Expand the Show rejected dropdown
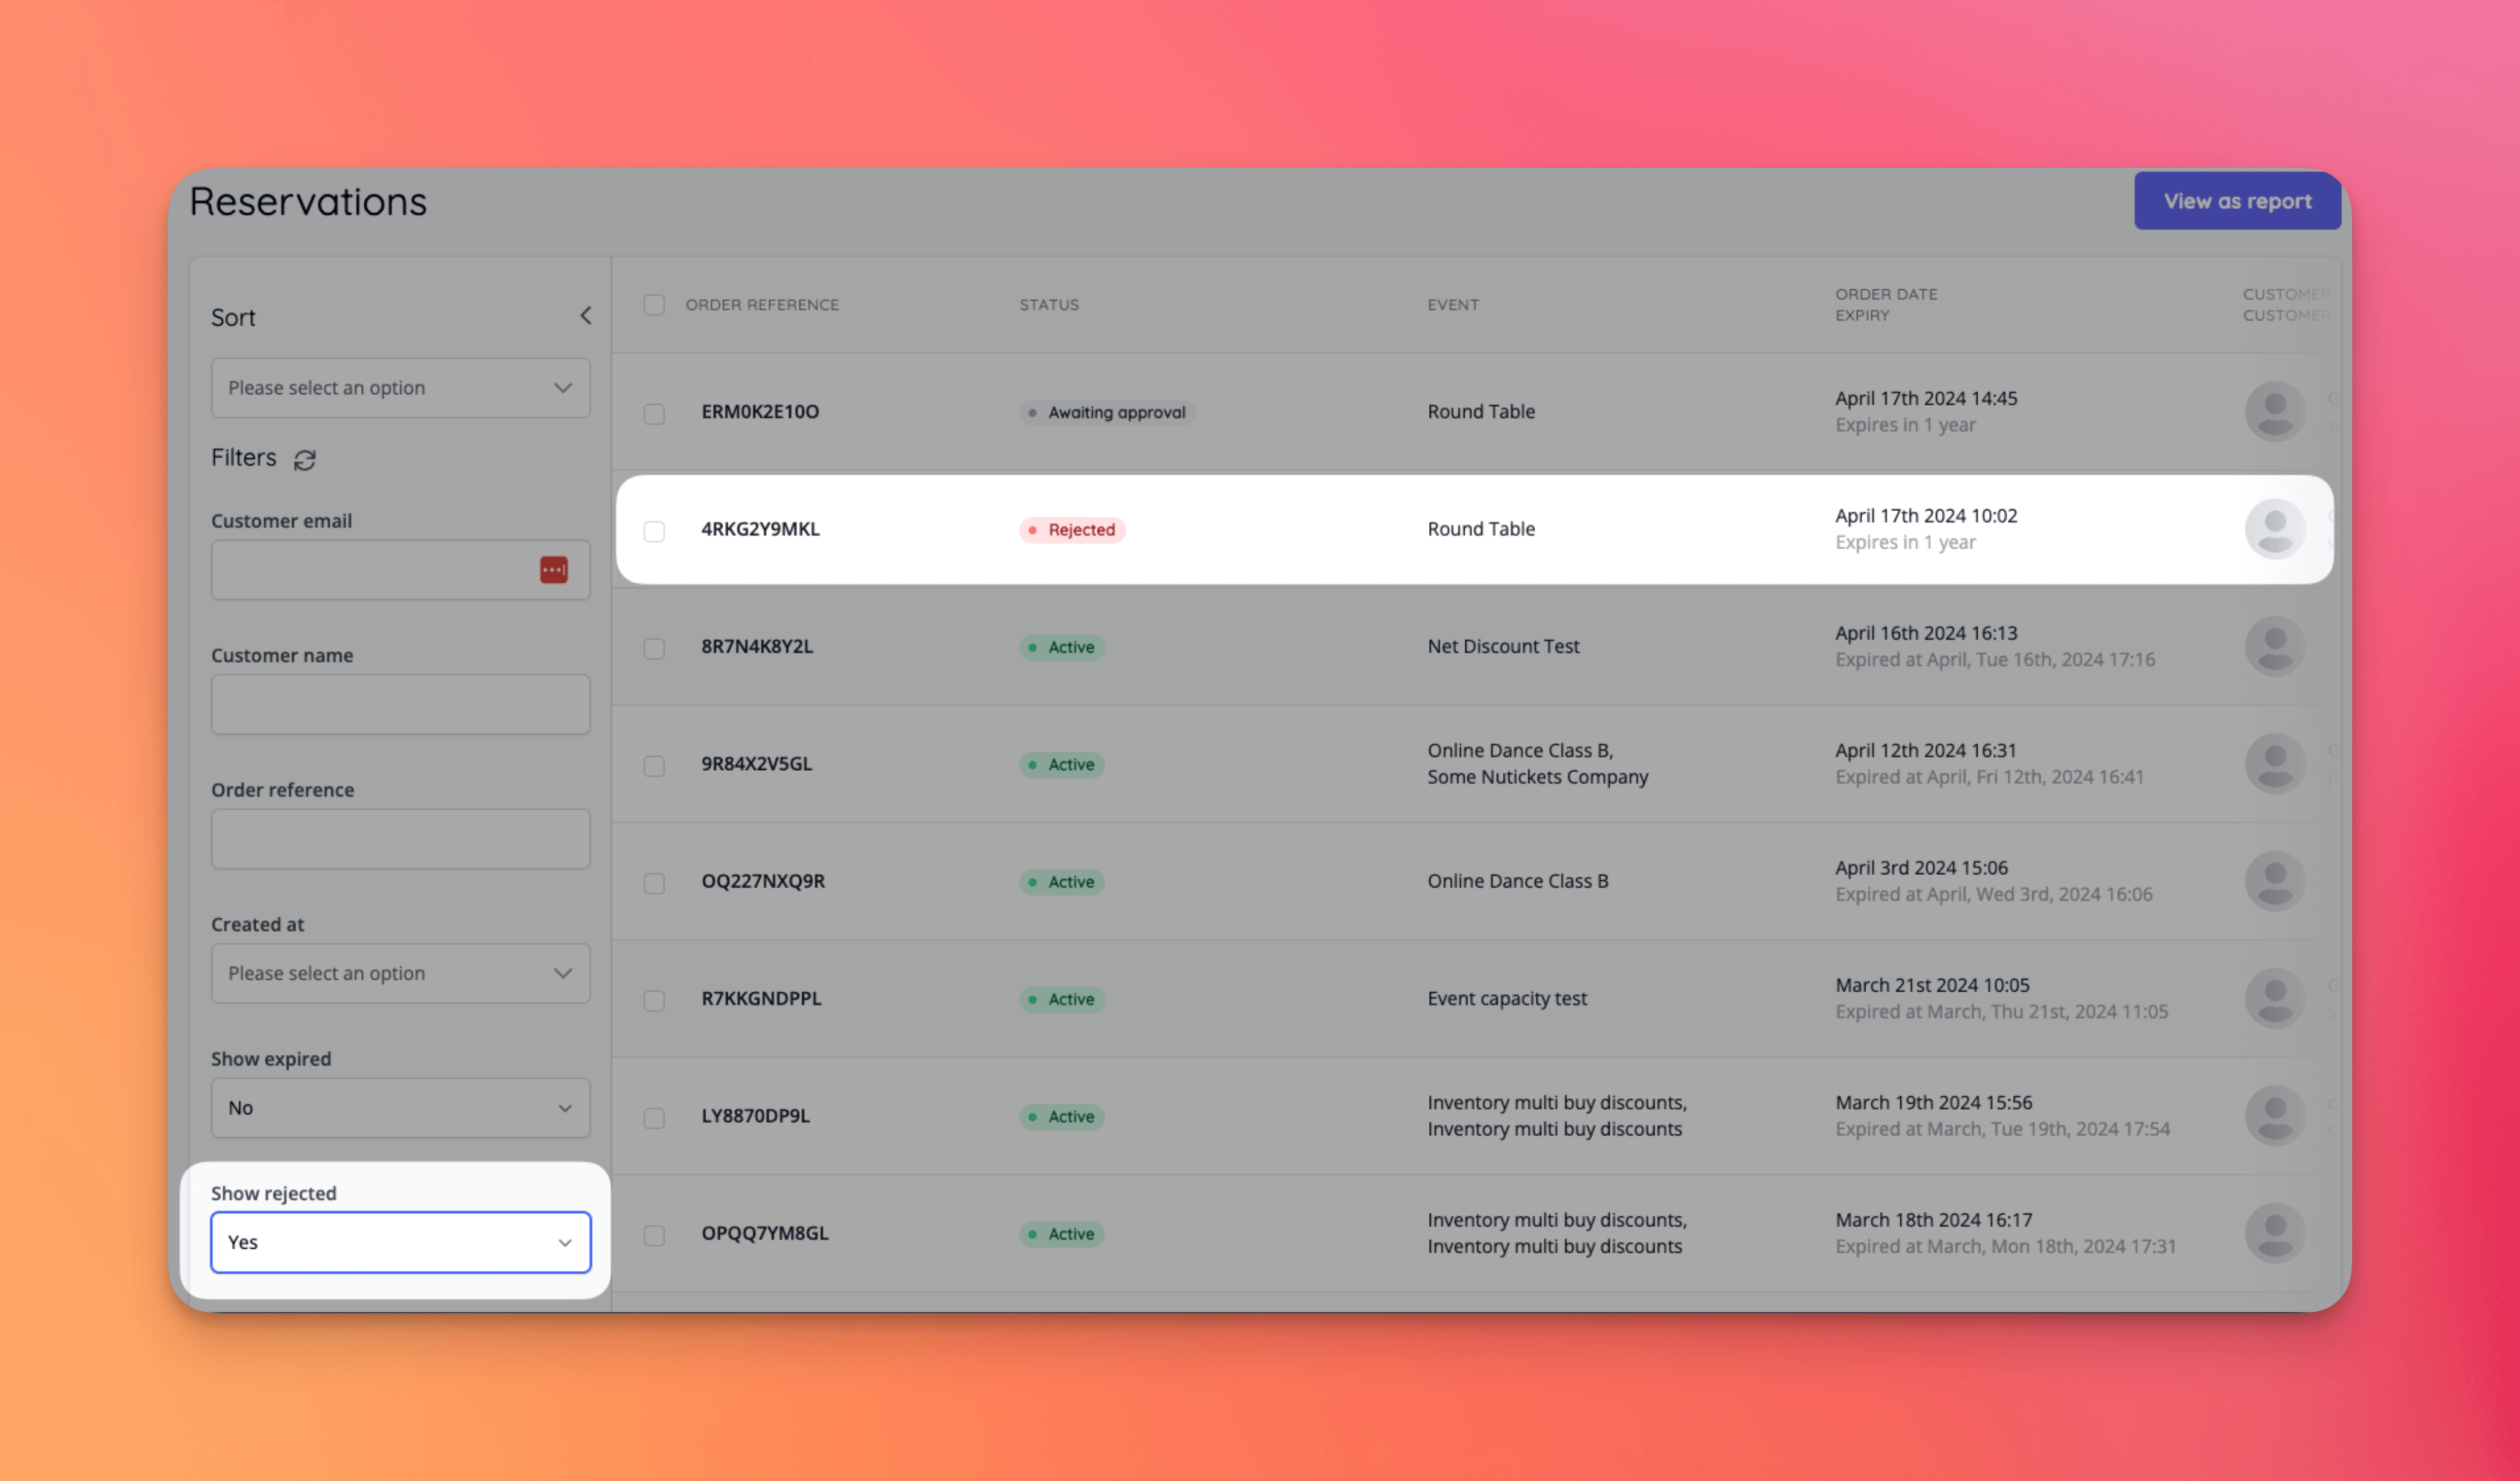This screenshot has height=1481, width=2520. [x=400, y=1242]
